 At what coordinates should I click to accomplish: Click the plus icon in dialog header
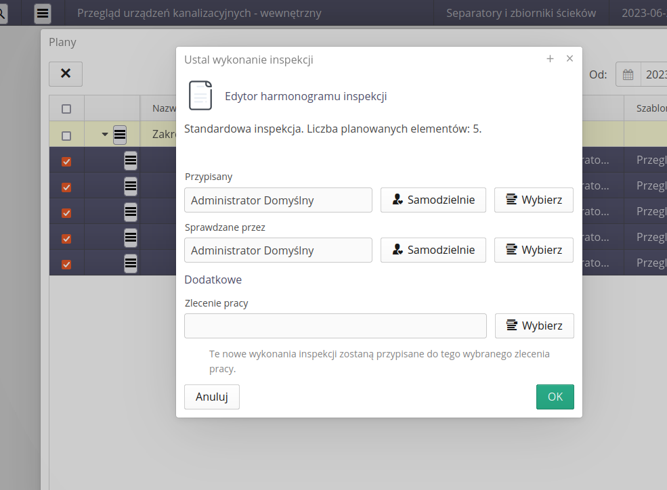[x=551, y=59]
